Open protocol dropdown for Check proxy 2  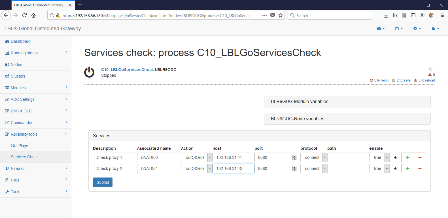[324, 168]
